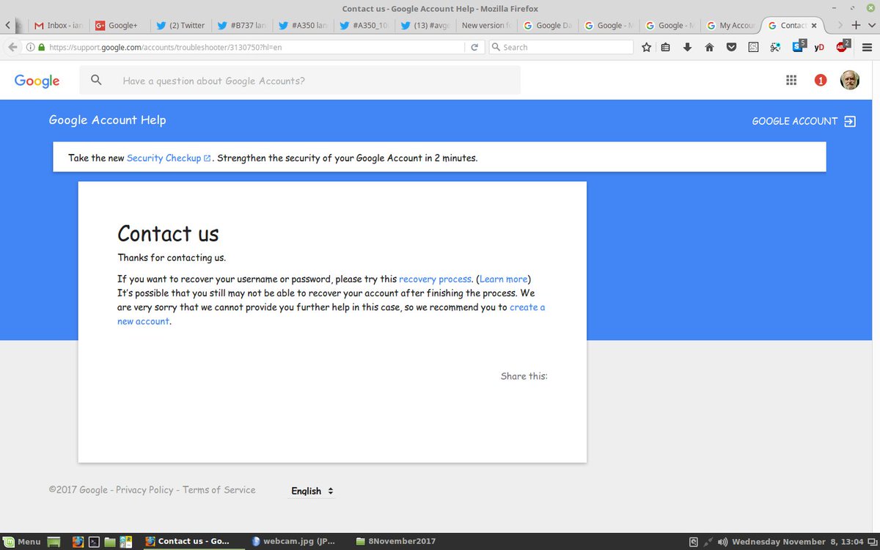The image size is (880, 550).
Task: Click Google Account Help heading link
Action: [x=107, y=120]
